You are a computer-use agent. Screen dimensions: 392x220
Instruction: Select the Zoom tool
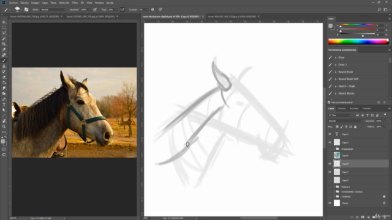click(x=4, y=127)
